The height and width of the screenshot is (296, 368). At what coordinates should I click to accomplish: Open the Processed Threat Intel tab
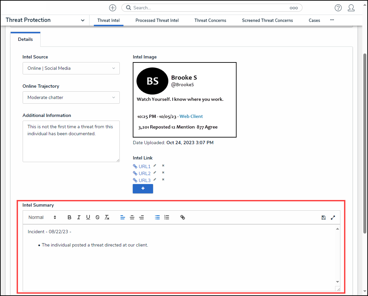157,20
